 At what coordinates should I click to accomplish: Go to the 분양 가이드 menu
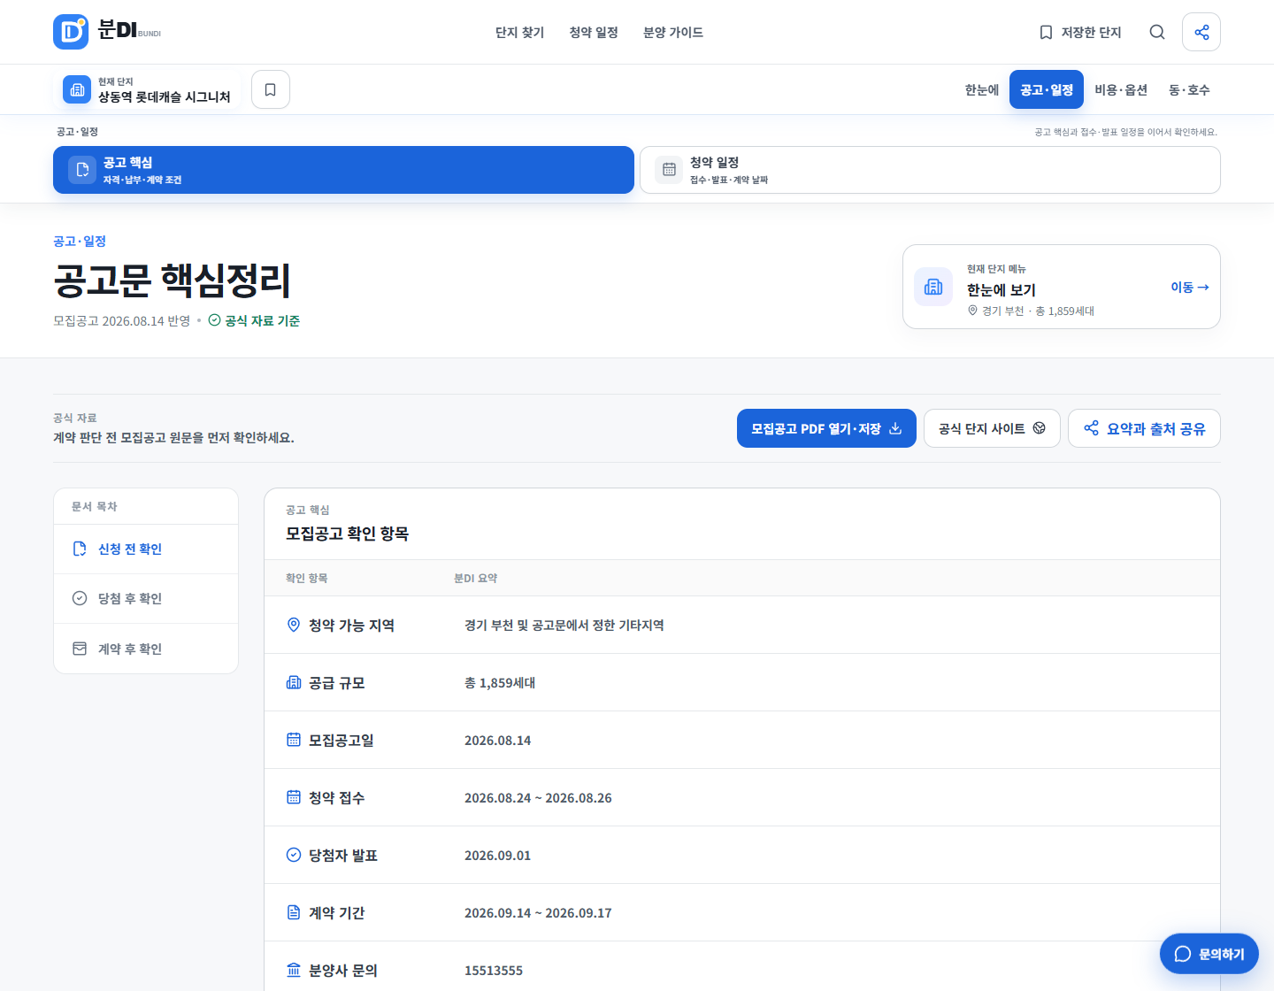click(673, 32)
